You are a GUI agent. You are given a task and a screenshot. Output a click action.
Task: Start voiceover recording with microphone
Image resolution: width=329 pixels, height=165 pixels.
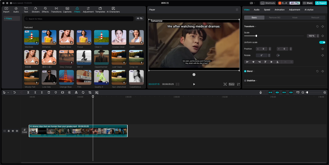pos(261,92)
